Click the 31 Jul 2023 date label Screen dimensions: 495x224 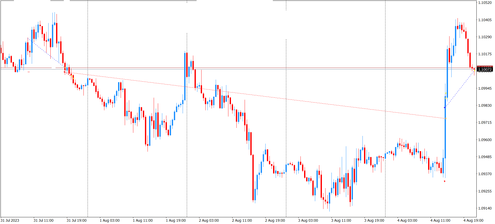[10, 220]
